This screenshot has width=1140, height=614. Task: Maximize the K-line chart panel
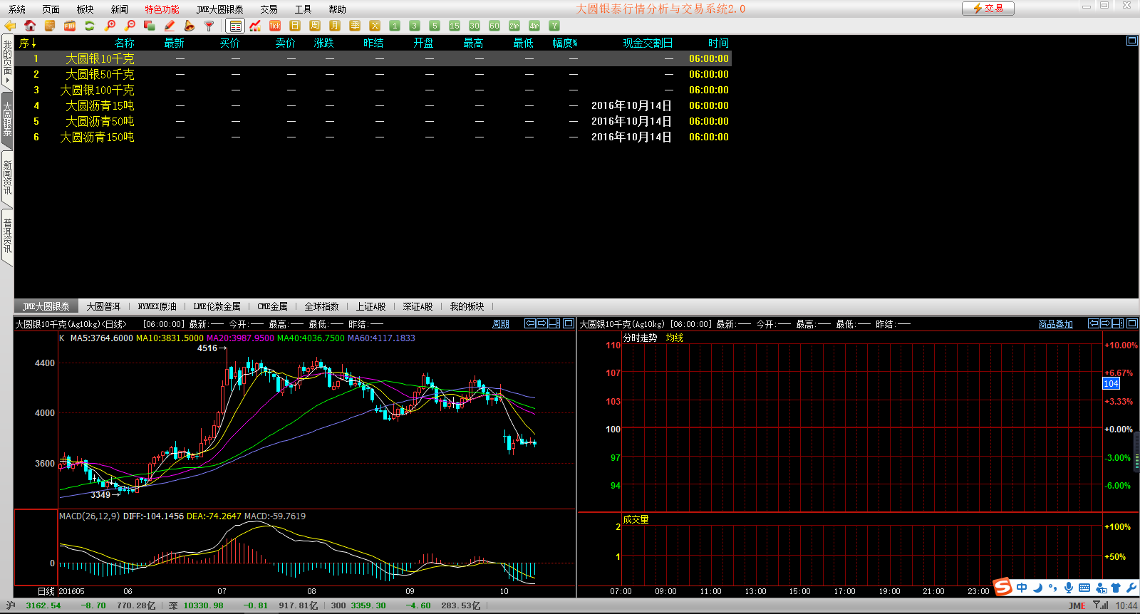[569, 323]
